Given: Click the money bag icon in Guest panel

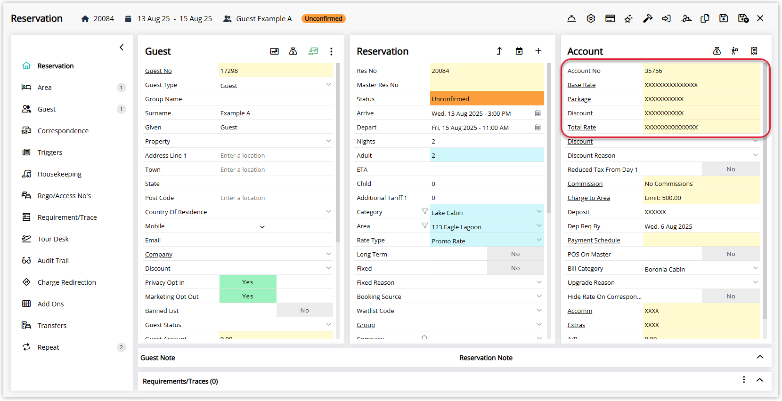Looking at the screenshot, I should pos(293,51).
